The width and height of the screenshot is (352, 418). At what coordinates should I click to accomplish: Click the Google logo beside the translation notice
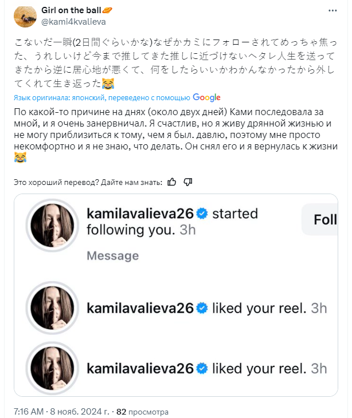[x=206, y=97]
